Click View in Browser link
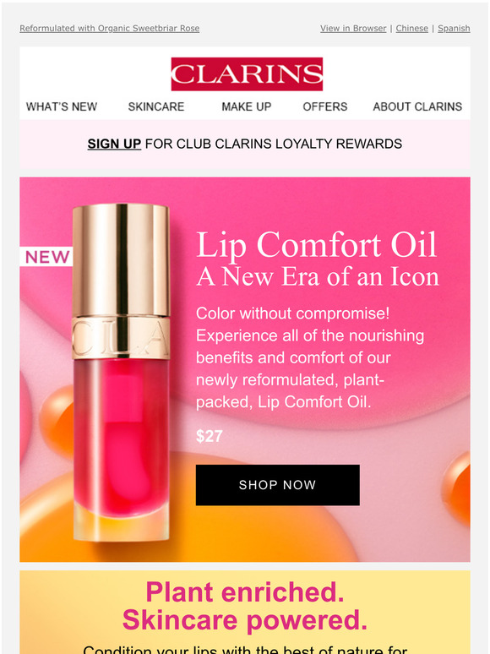490x654 pixels. 353,29
